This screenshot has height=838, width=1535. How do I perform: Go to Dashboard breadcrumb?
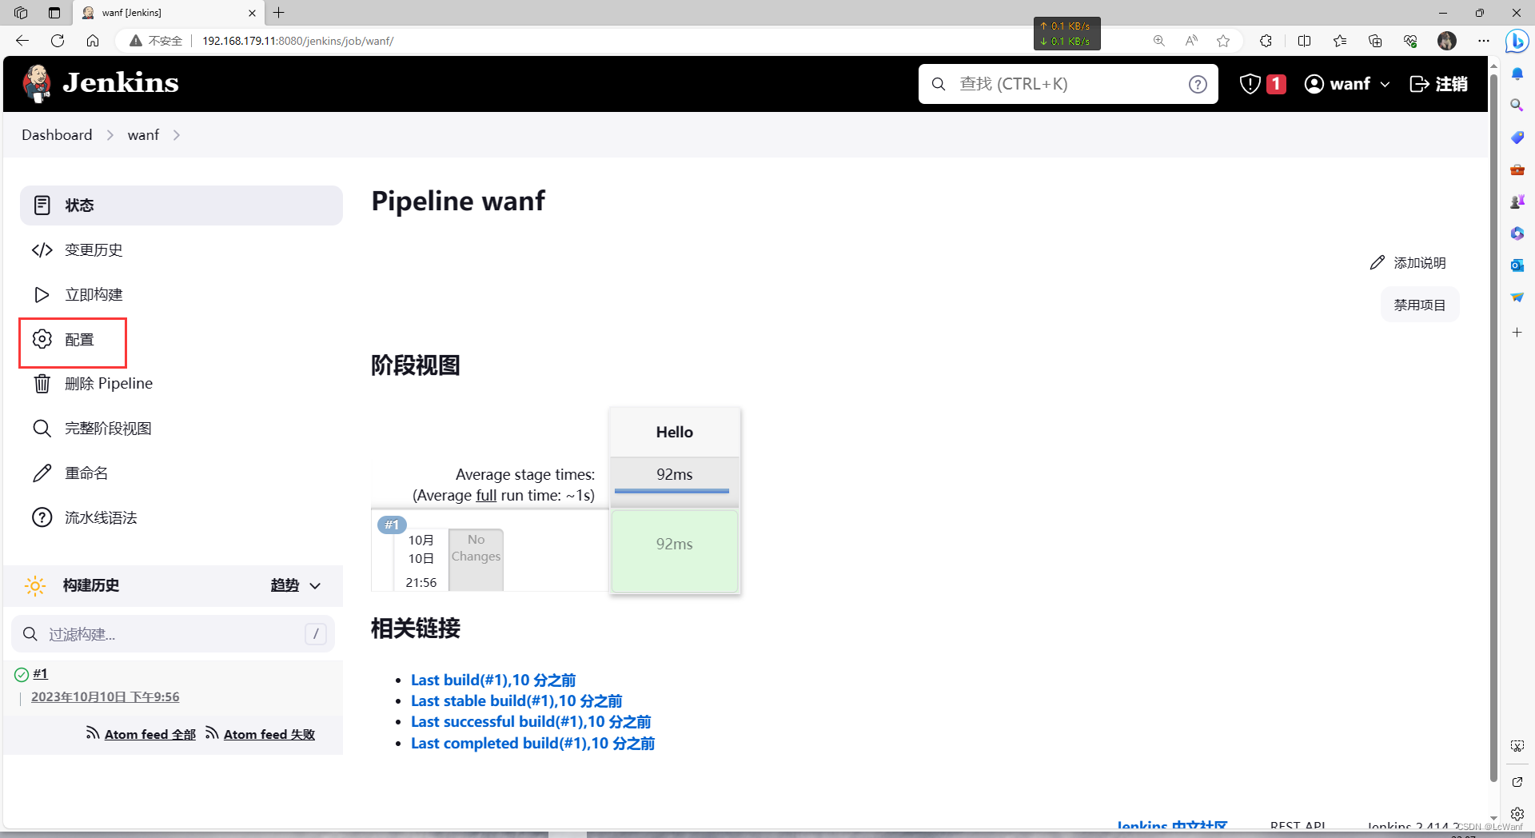coord(57,135)
